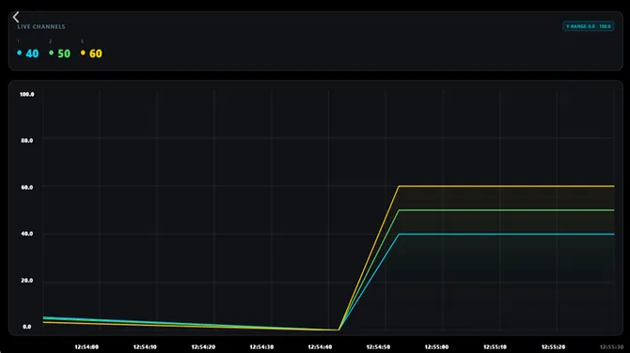Image resolution: width=630 pixels, height=353 pixels.
Task: Click the LIVE CHANNELS heading
Action: [x=41, y=26]
